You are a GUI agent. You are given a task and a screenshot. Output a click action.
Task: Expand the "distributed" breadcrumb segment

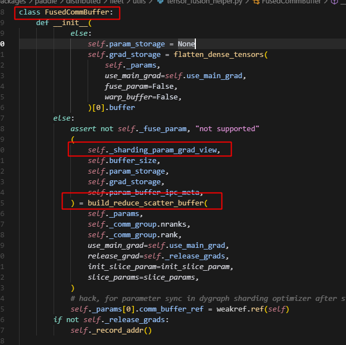82,2
